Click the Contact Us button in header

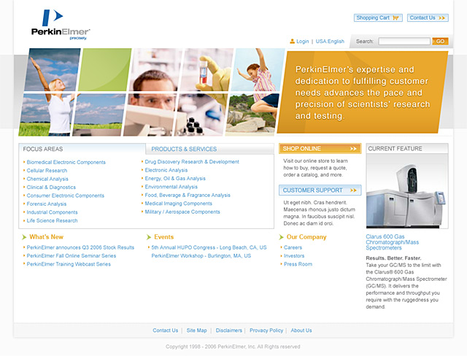428,18
